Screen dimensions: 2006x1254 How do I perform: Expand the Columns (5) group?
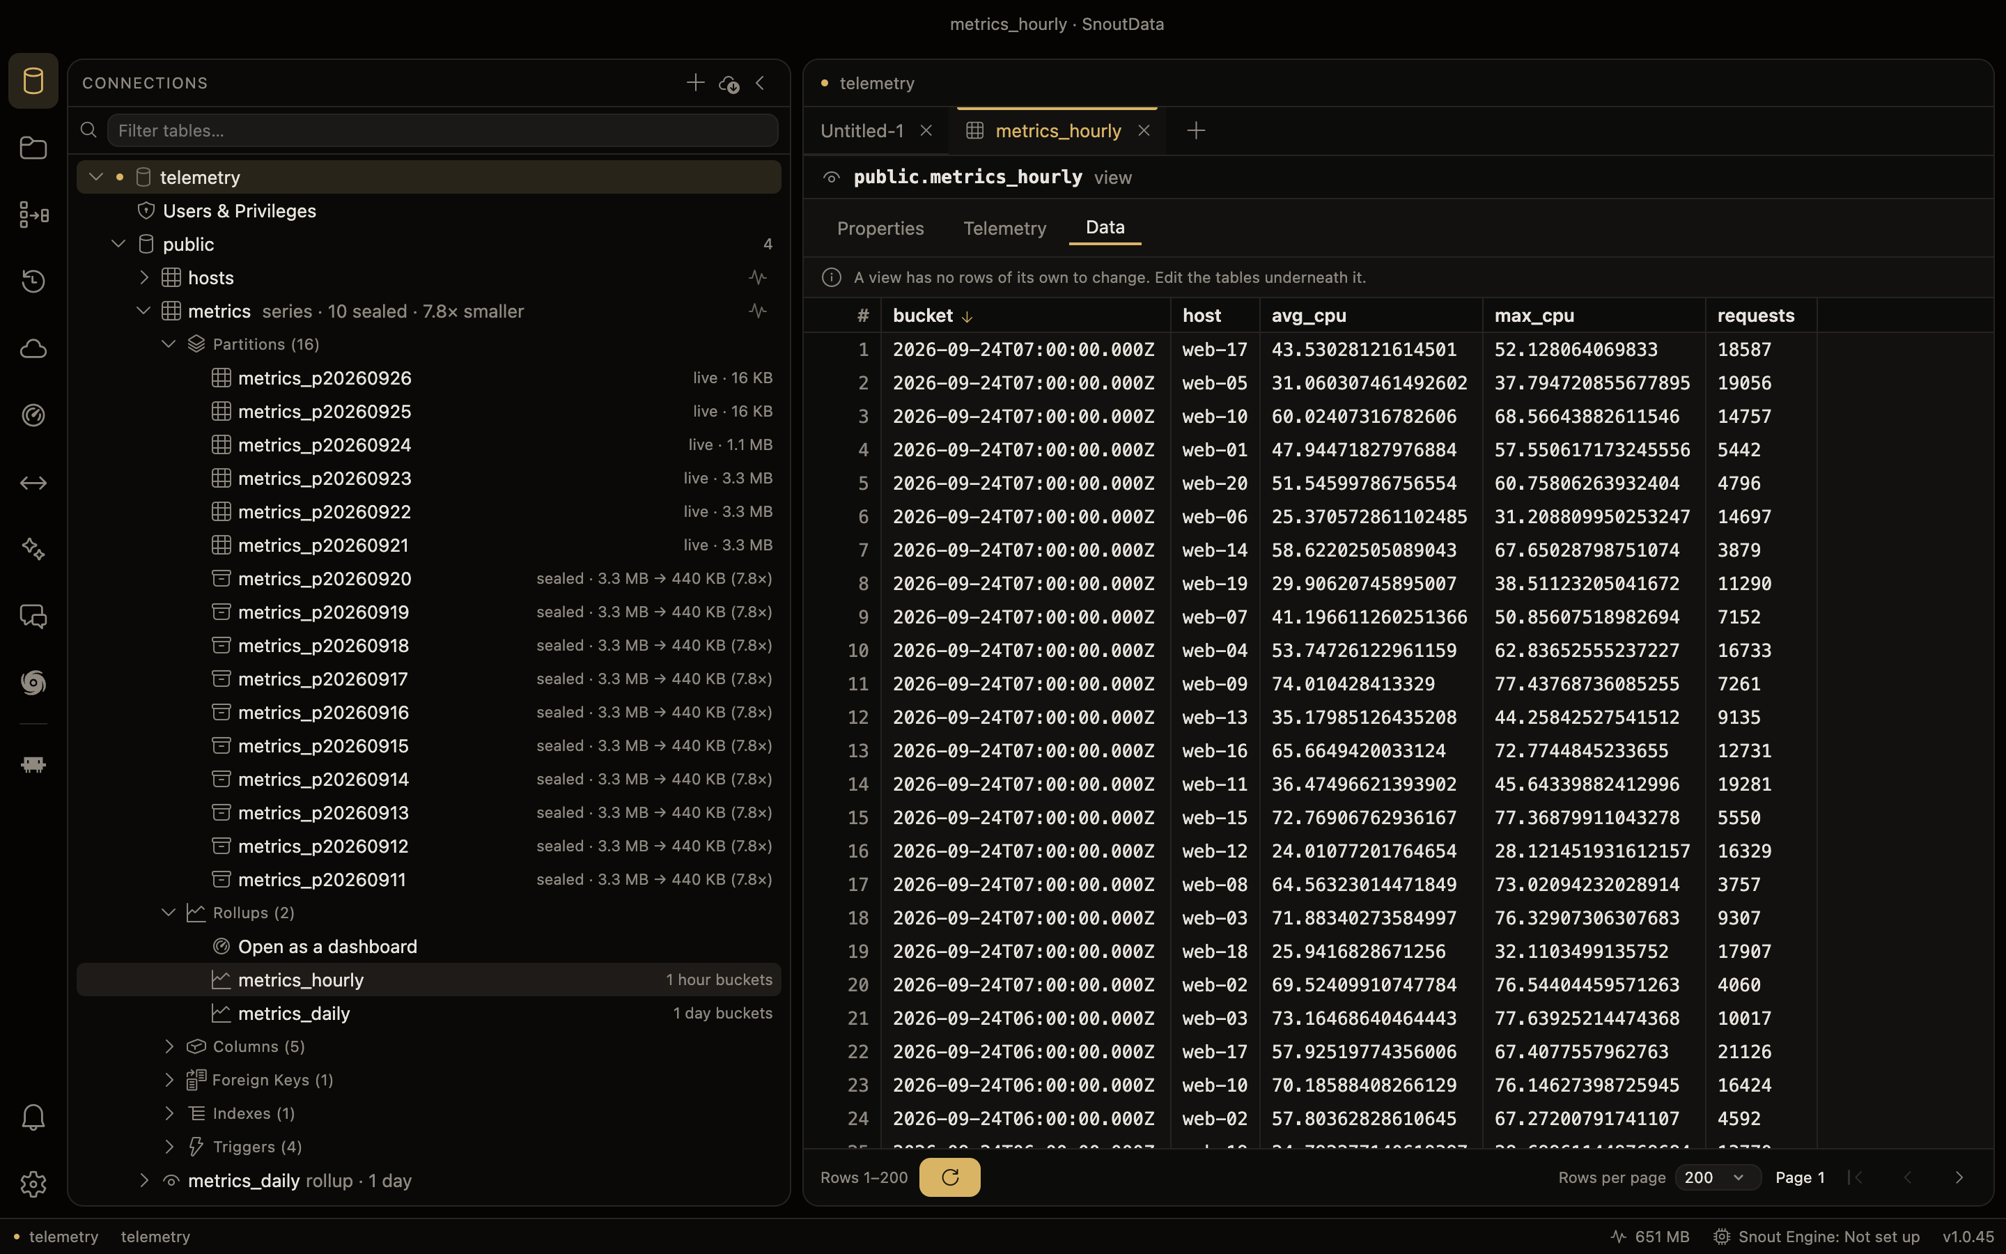pos(169,1046)
